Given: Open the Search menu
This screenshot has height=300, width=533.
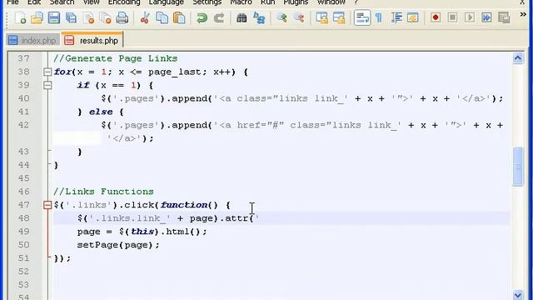Looking at the screenshot, I should (x=62, y=2).
